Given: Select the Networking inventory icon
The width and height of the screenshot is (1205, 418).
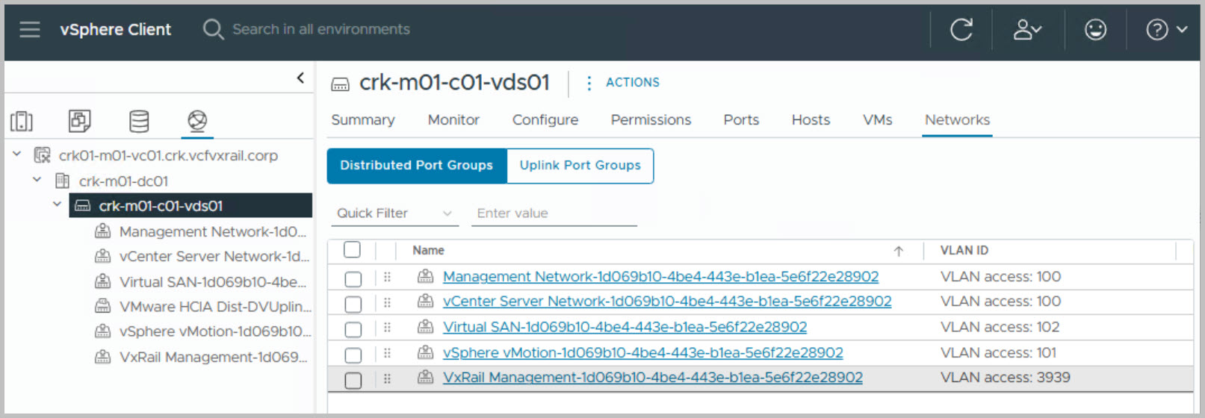Looking at the screenshot, I should pyautogui.click(x=197, y=121).
